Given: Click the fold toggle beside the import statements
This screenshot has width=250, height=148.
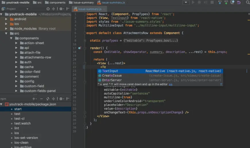Looking at the screenshot, I should [x=85, y=14].
